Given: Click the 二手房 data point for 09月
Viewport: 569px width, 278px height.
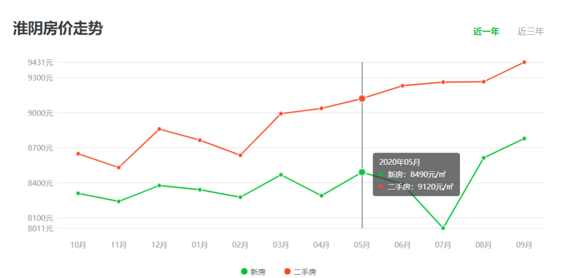Looking at the screenshot, I should click(x=524, y=62).
